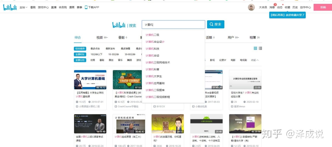Open the 动态 feed link
This screenshot has height=147, width=332.
(x=280, y=7)
